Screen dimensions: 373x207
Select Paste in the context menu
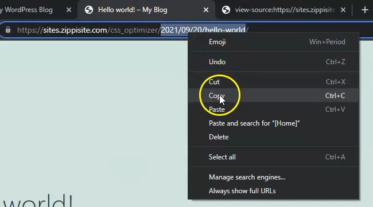(273, 110)
